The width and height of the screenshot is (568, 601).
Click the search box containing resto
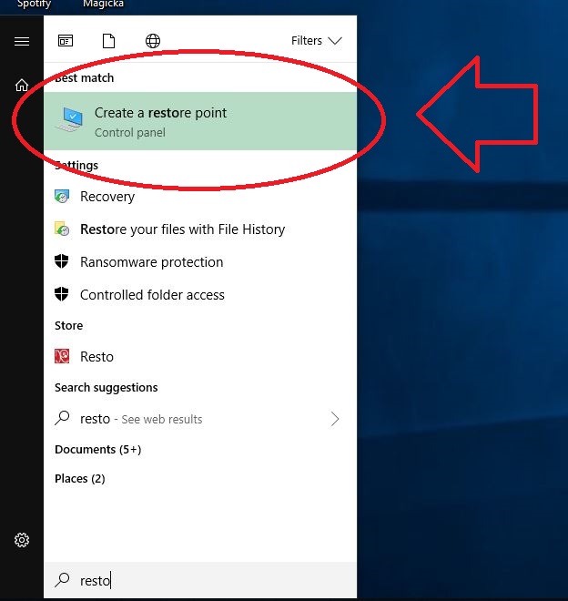click(x=200, y=580)
